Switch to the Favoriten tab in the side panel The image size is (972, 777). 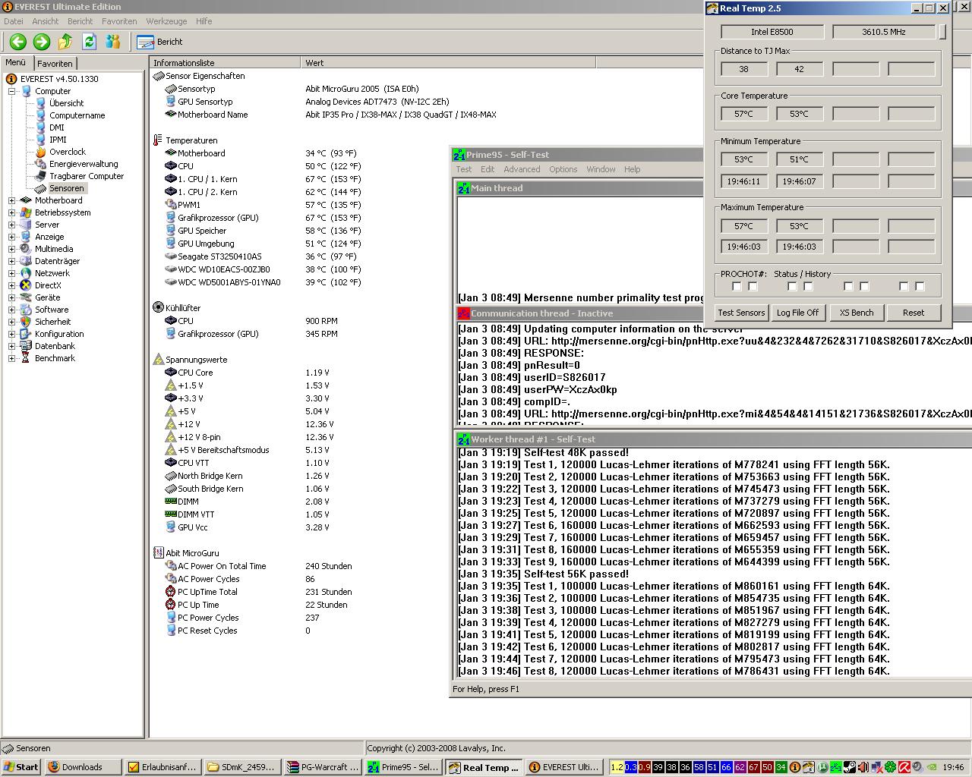tap(55, 64)
